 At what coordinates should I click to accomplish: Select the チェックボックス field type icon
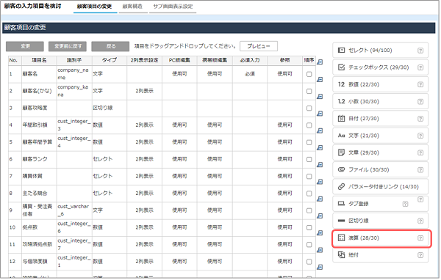[341, 67]
